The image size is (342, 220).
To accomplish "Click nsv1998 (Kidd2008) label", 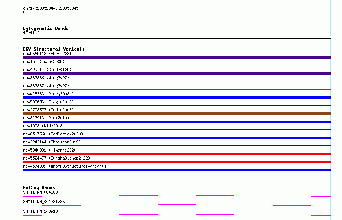I will click(44, 126).
